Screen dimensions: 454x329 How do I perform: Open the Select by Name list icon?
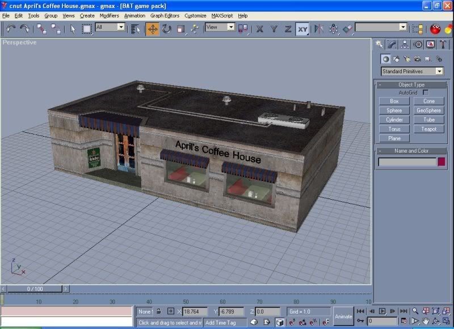point(135,29)
